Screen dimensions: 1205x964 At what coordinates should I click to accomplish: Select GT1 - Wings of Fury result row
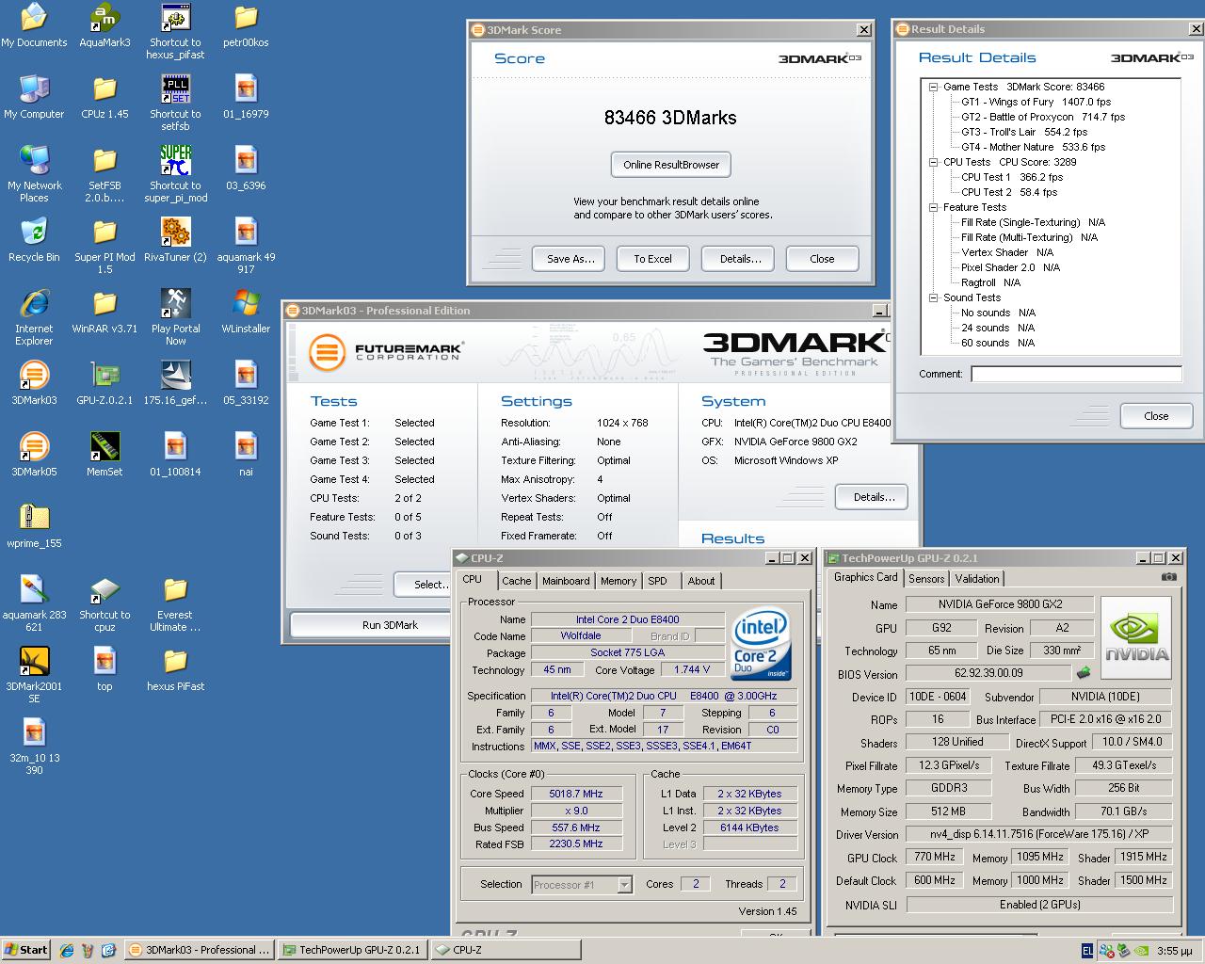[x=1036, y=102]
